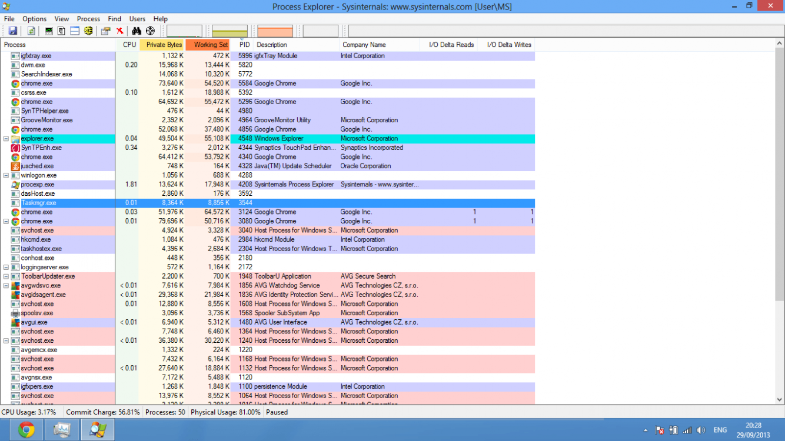
Task: Sort by the Private Bytes column header
Action: click(x=162, y=45)
